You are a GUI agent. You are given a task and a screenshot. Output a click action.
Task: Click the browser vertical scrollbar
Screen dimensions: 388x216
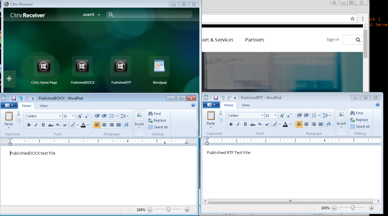tap(366, 44)
